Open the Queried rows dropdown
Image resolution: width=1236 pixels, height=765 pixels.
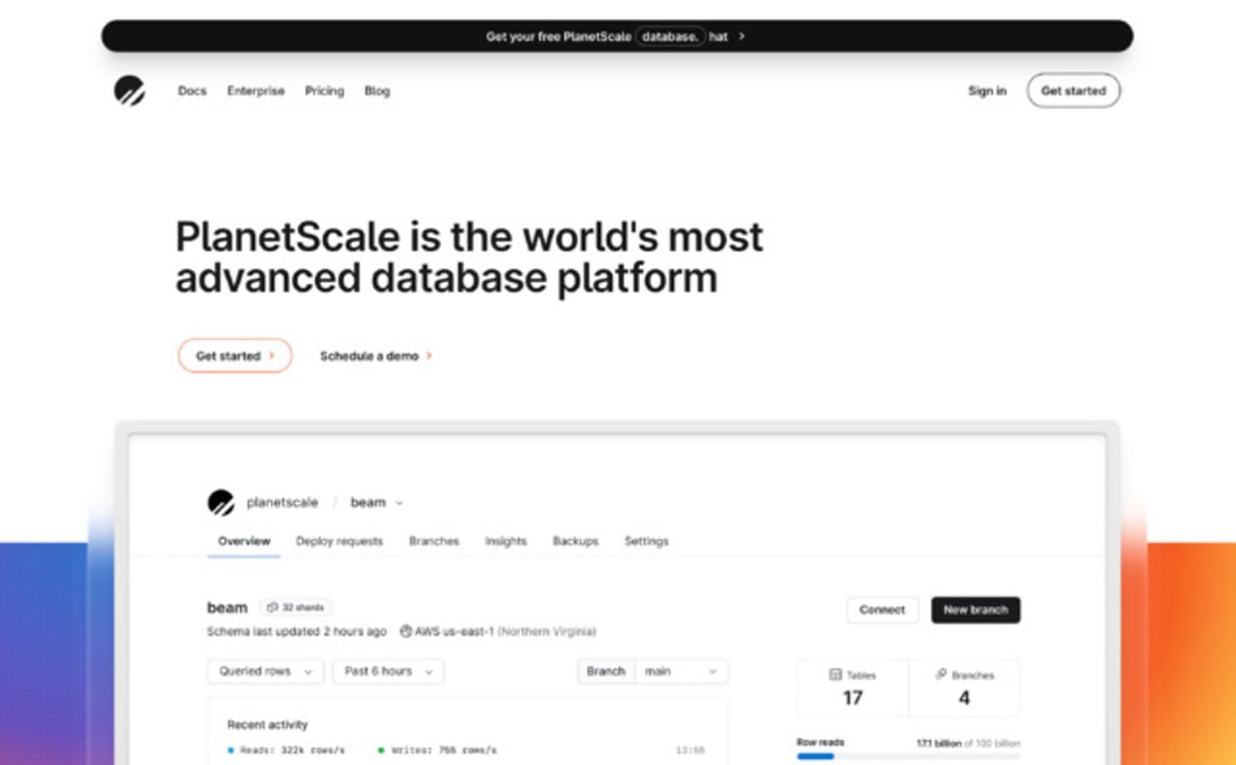coord(265,671)
